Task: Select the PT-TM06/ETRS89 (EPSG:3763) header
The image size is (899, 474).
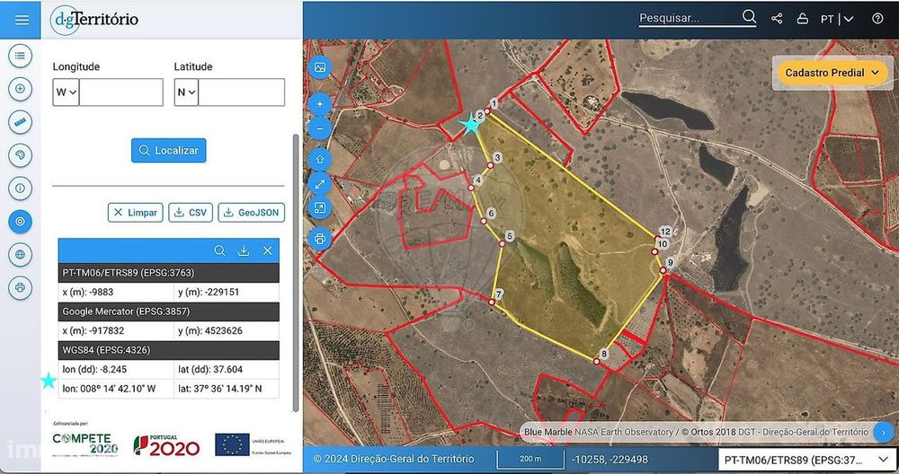Action: [x=169, y=273]
